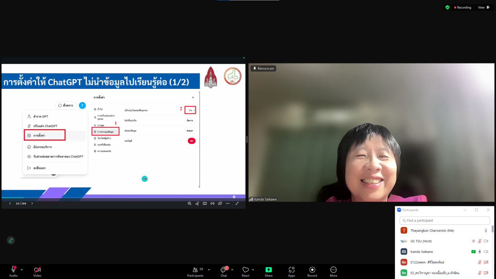Click the zoom magnifier in slide toolbar
Screen dimensions: 496x279
[x=189, y=204]
